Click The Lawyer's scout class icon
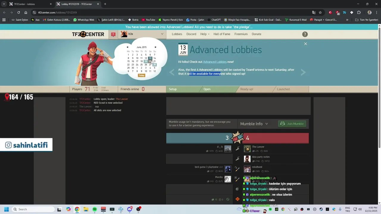 (238, 149)
